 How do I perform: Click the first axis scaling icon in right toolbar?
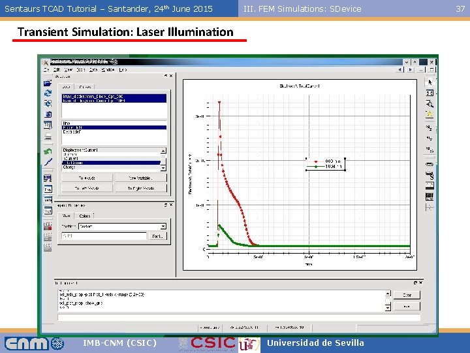(x=430, y=128)
